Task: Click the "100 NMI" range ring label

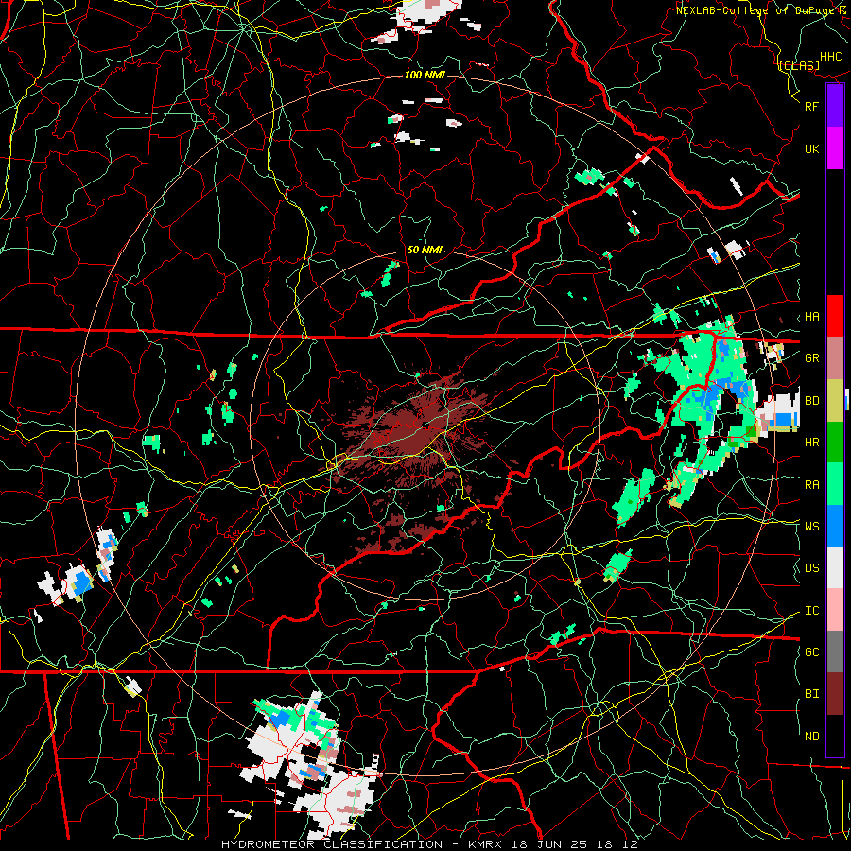Action: click(x=425, y=75)
